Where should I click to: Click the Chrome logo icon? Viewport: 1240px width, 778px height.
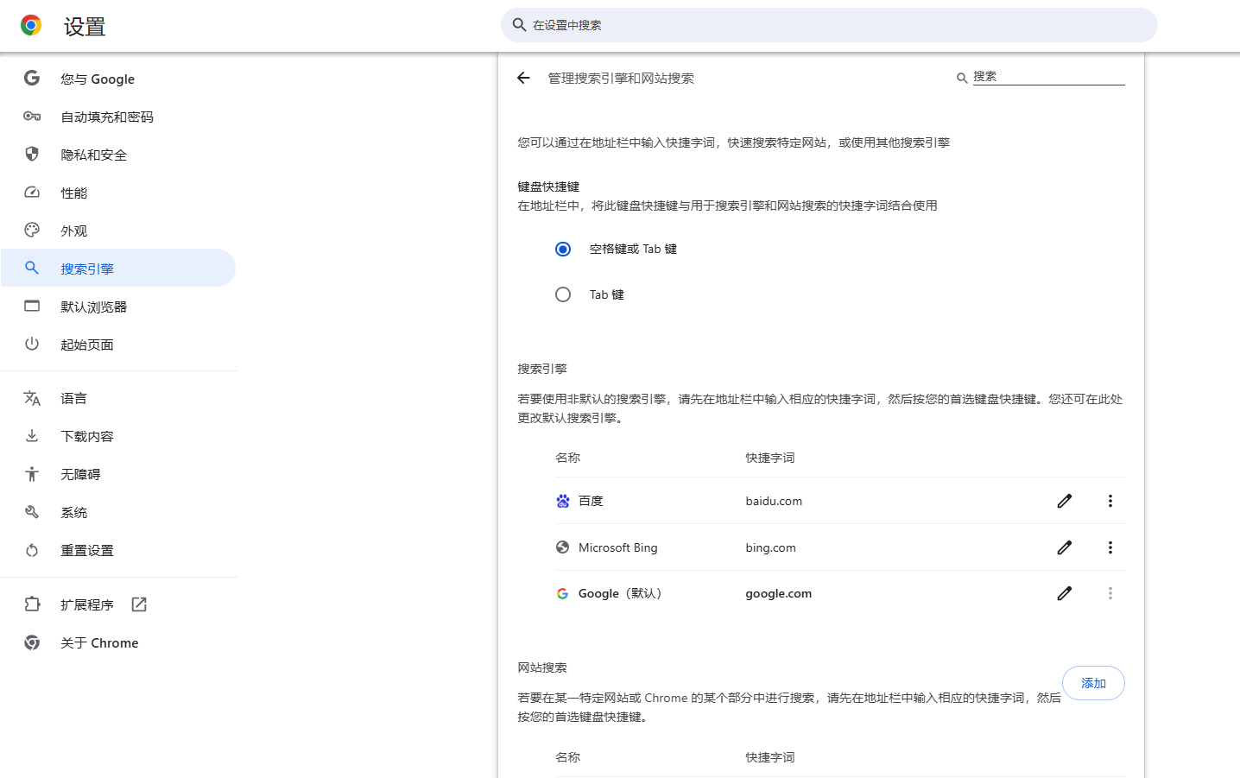point(31,25)
